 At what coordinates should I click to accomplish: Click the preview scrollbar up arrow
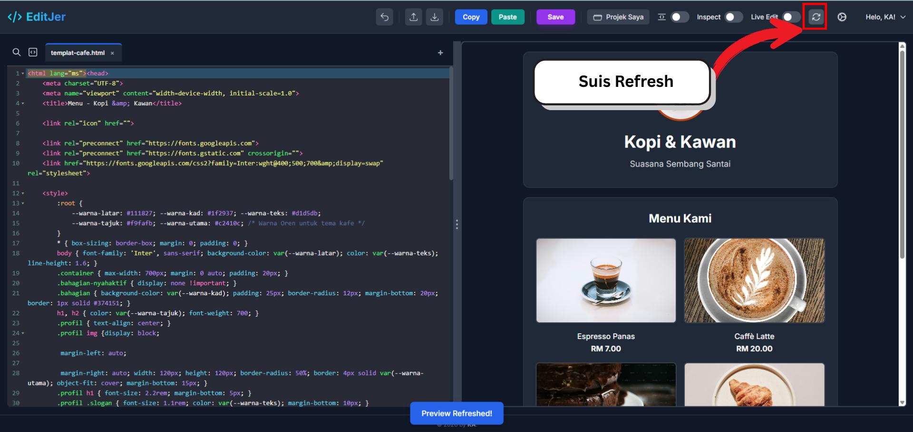point(902,46)
